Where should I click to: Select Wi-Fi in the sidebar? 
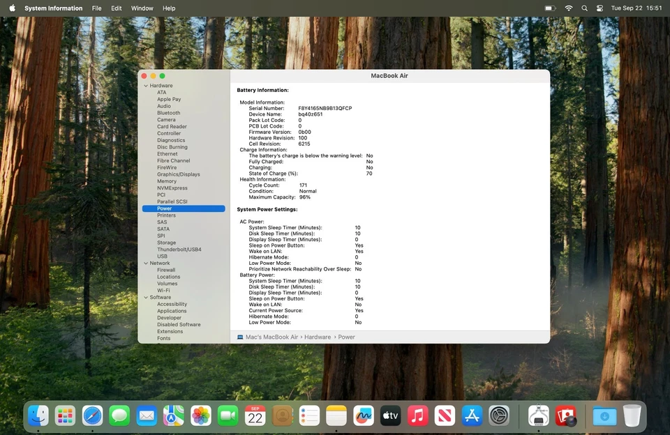[163, 291]
